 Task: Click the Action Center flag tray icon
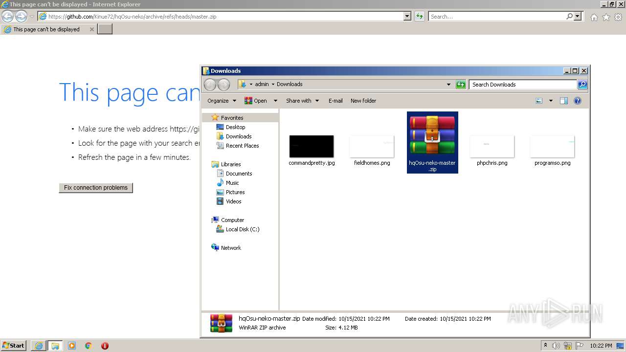coord(580,346)
